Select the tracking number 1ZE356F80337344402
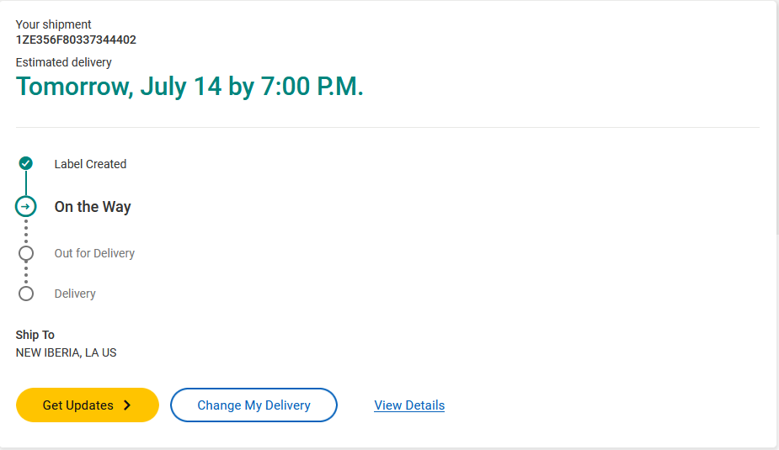Image resolution: width=779 pixels, height=450 pixels. 76,40
